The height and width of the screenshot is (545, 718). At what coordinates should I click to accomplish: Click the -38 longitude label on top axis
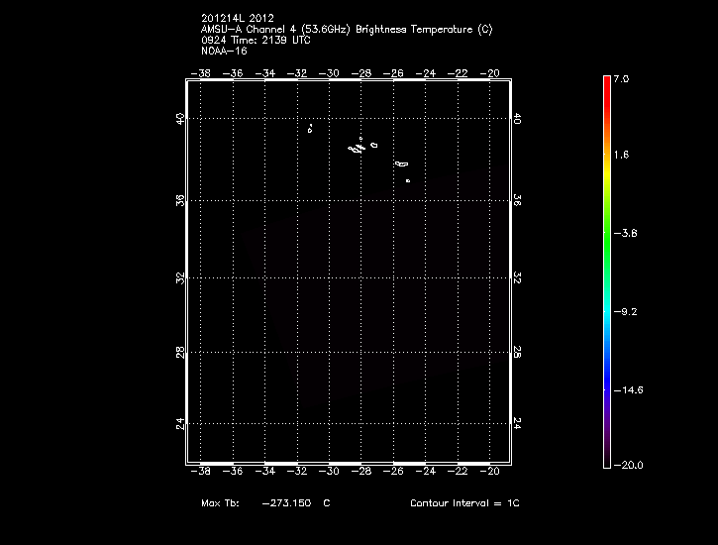(202, 72)
